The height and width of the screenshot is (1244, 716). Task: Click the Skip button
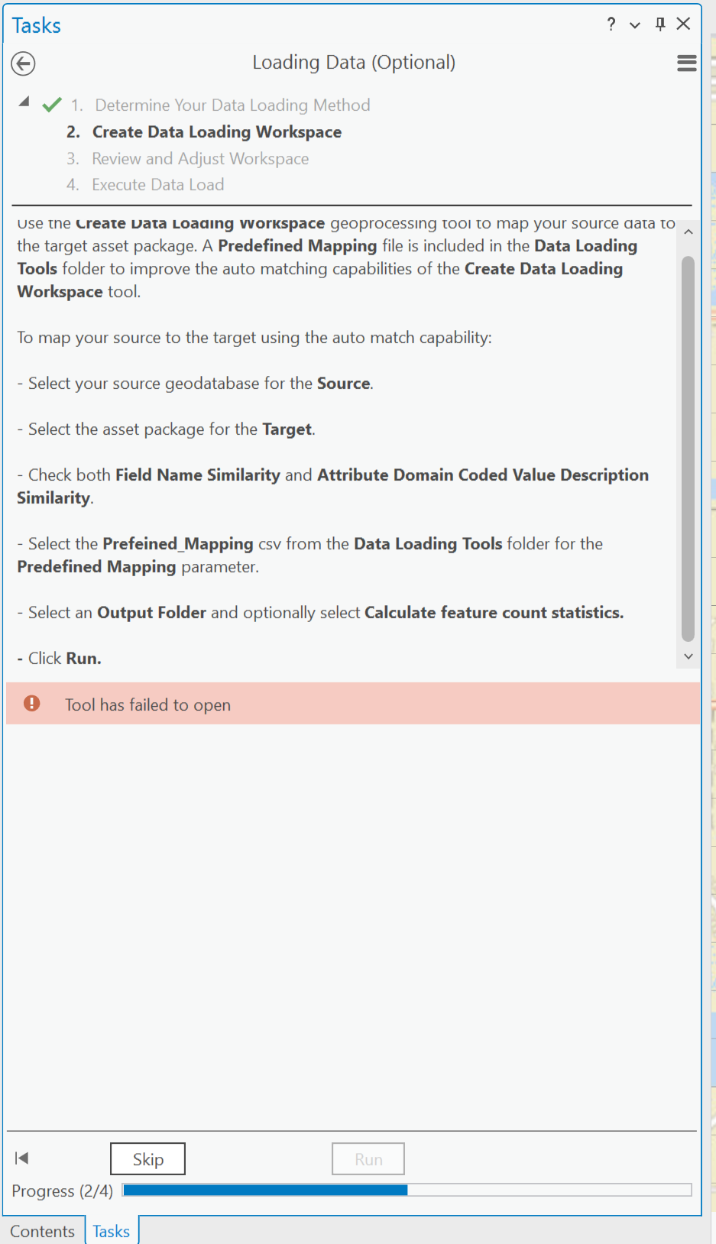(147, 1158)
